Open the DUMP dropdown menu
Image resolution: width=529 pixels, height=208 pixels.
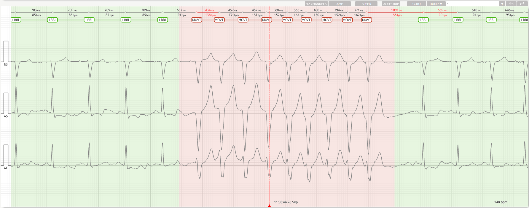[436, 4]
